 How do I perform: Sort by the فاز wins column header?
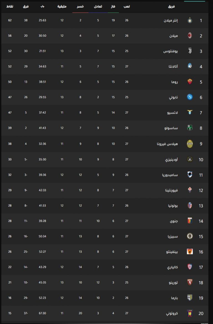[x=113, y=6]
